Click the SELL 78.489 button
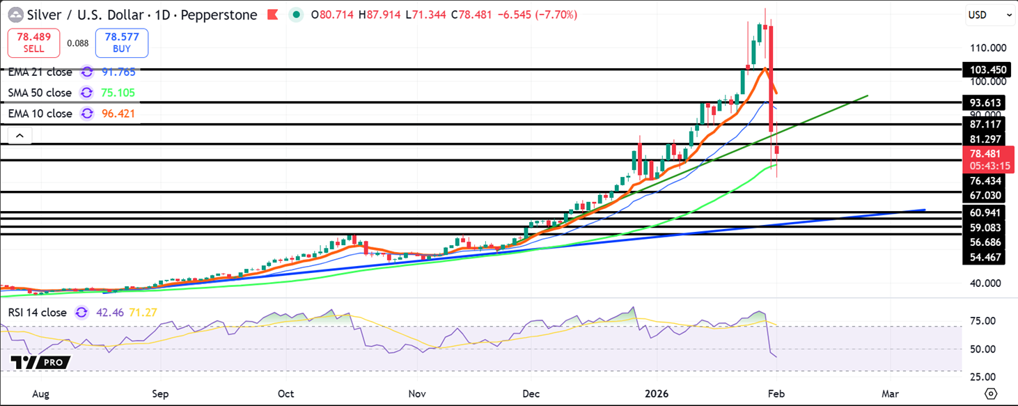The width and height of the screenshot is (1018, 406). point(33,43)
